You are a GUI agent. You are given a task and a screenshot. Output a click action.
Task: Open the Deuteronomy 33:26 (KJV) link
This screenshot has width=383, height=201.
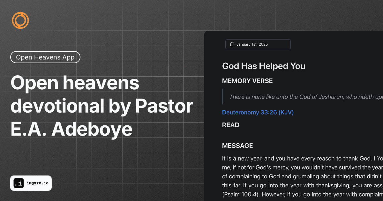click(258, 112)
